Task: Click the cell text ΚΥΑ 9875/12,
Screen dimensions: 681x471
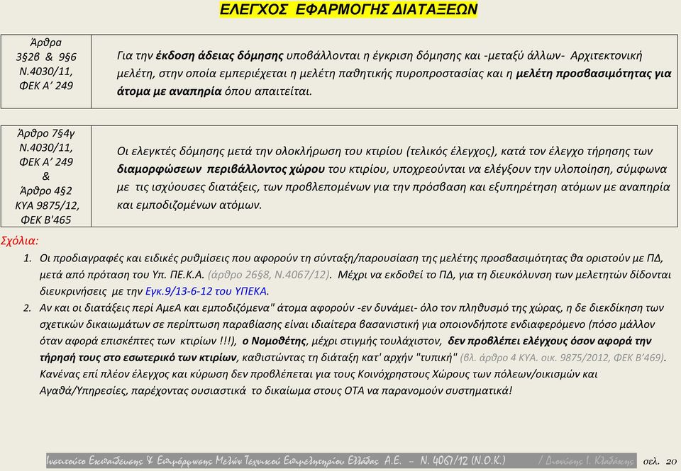Action: click(47, 205)
